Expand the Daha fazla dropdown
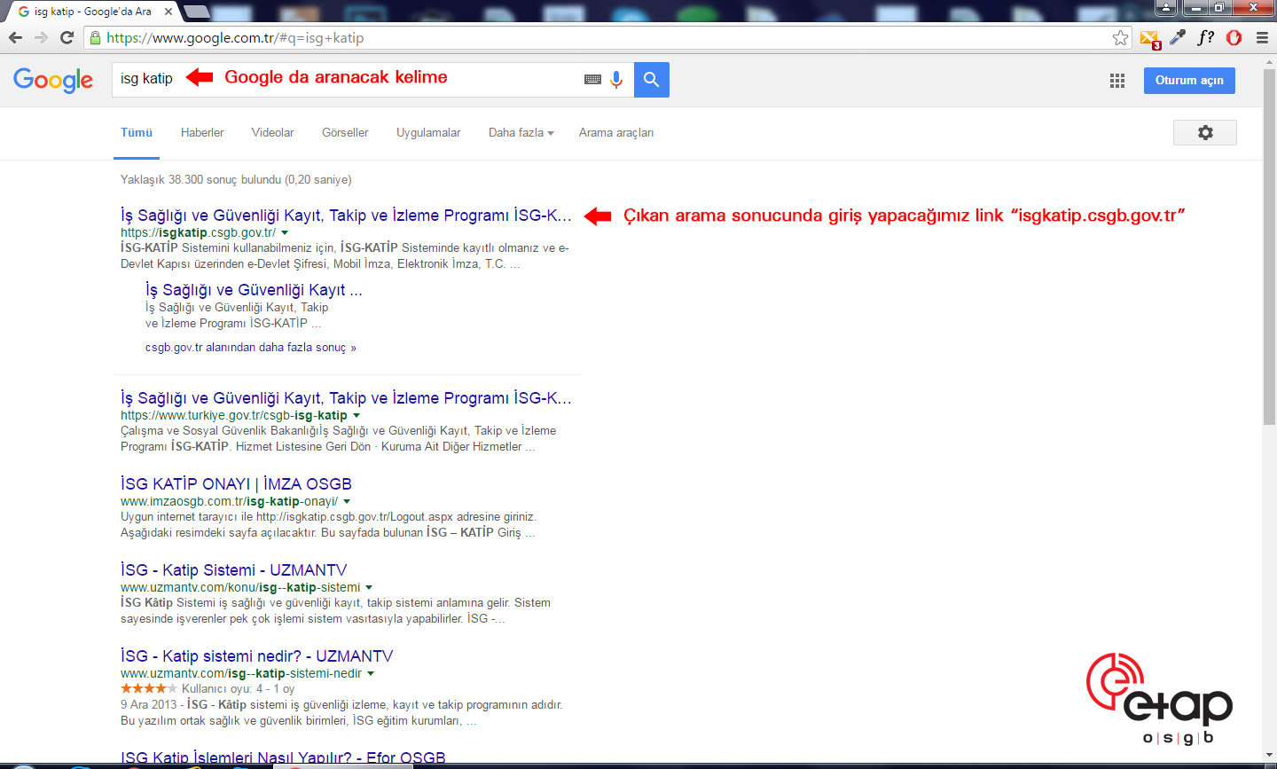 point(521,132)
